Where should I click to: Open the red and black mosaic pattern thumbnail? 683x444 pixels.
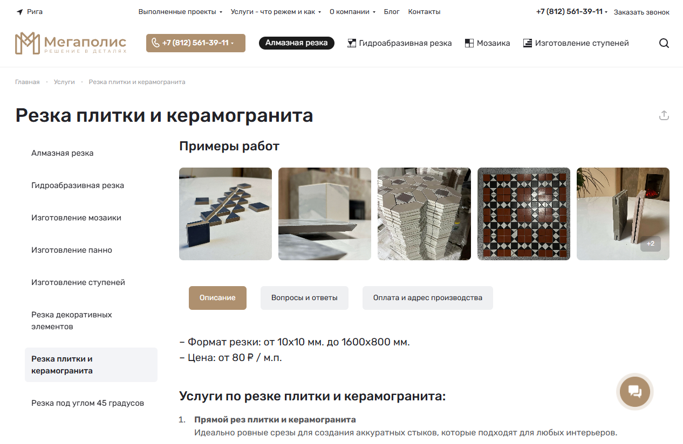pyautogui.click(x=524, y=214)
